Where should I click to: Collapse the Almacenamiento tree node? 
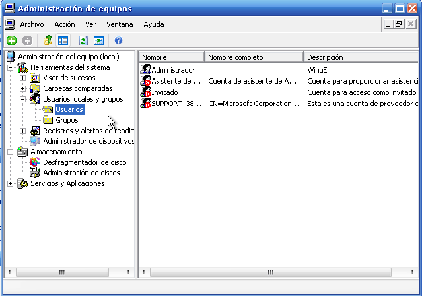(10, 152)
